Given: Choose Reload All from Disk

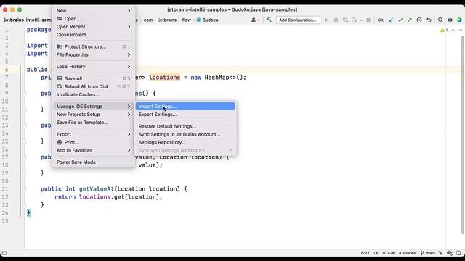Looking at the screenshot, I should coord(94,86).
